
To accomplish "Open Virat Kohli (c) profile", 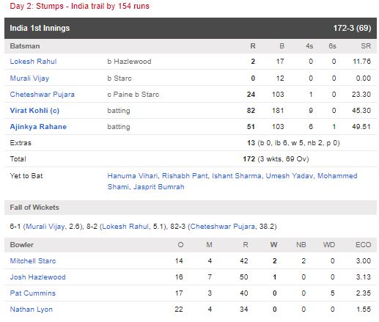I will click(34, 111).
